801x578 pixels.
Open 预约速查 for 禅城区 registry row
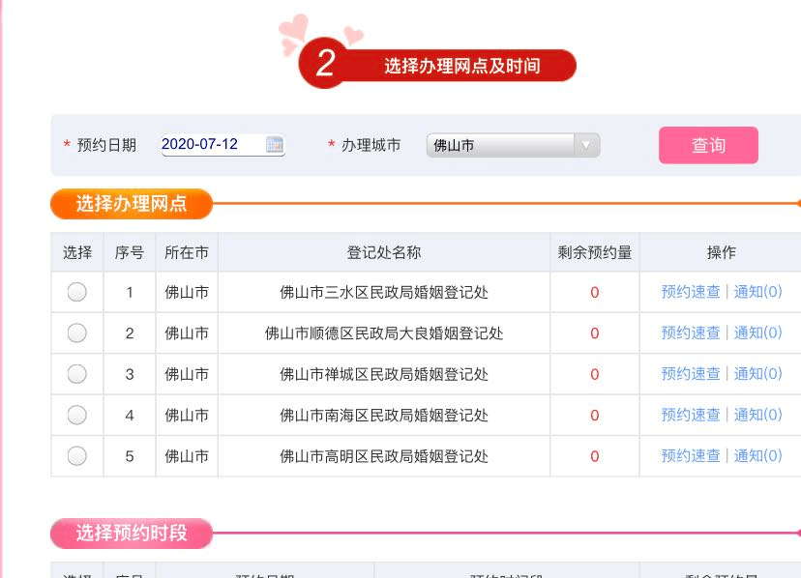pos(690,374)
